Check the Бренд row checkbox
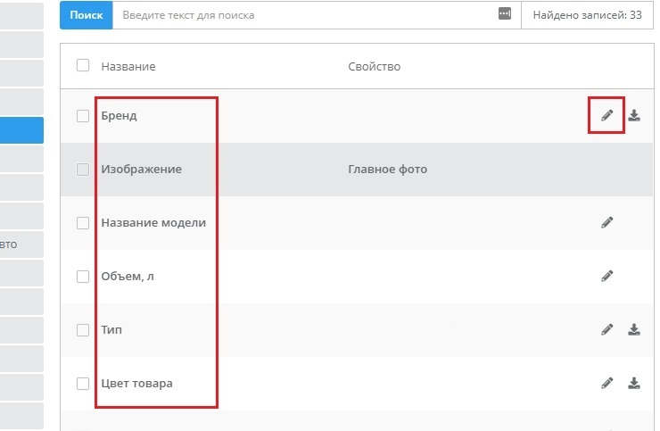 tap(83, 115)
